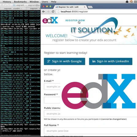Click the REGISTER NOW link
Viewport: 137px width, 137px height.
pyautogui.click(x=75, y=20)
